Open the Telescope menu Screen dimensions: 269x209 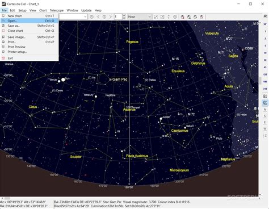click(57, 10)
